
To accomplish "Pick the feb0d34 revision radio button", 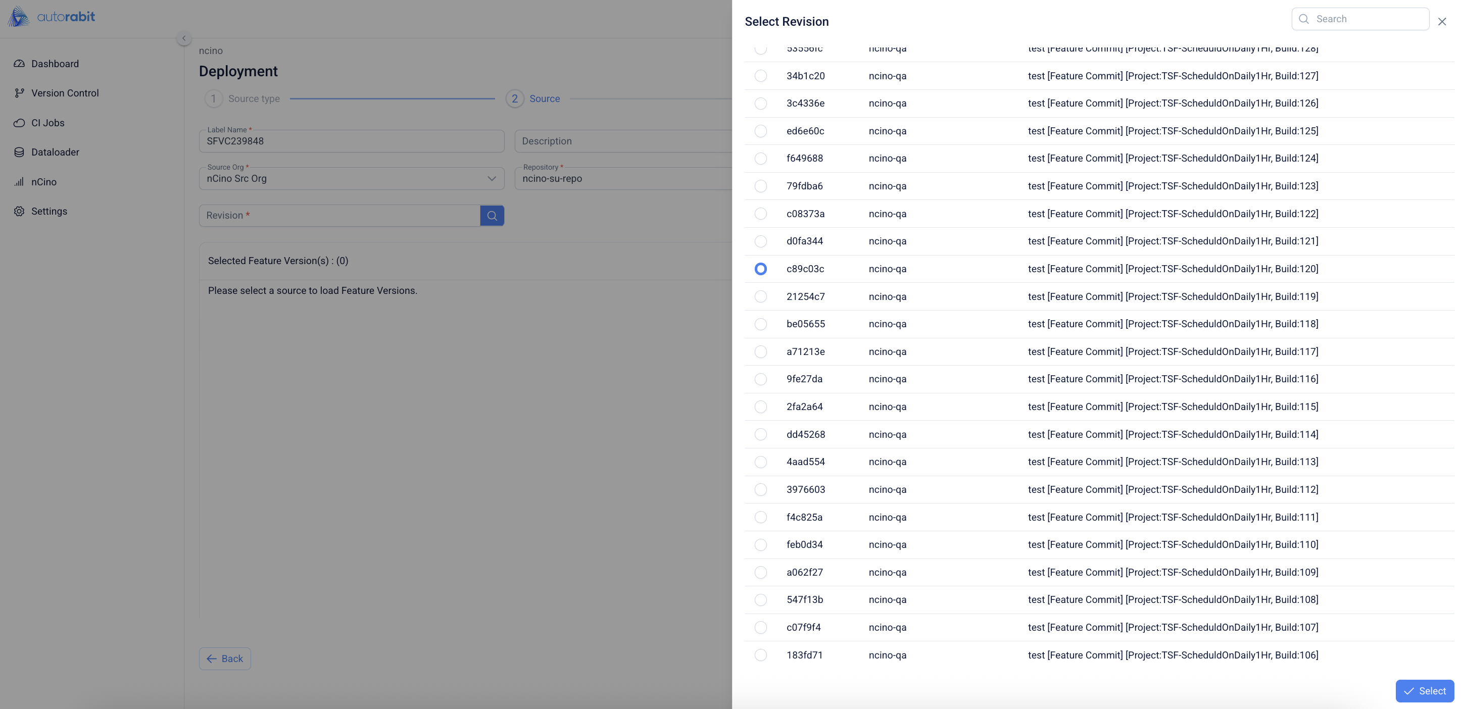I will pos(761,545).
